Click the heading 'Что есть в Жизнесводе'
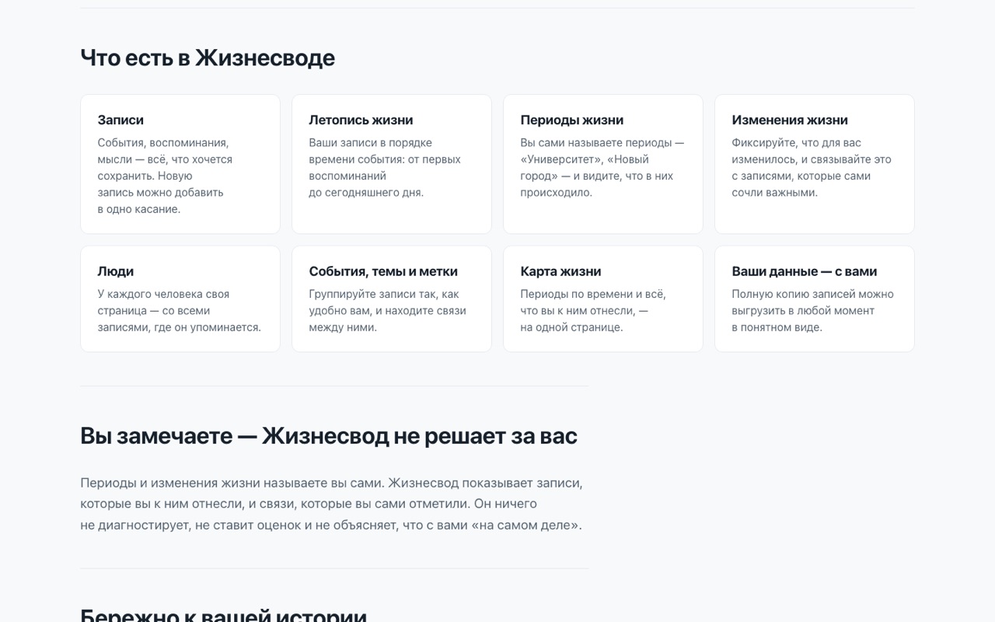This screenshot has height=622, width=995. coord(208,58)
